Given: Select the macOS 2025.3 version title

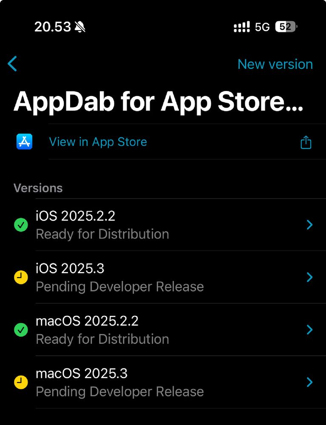Looking at the screenshot, I should pos(82,374).
